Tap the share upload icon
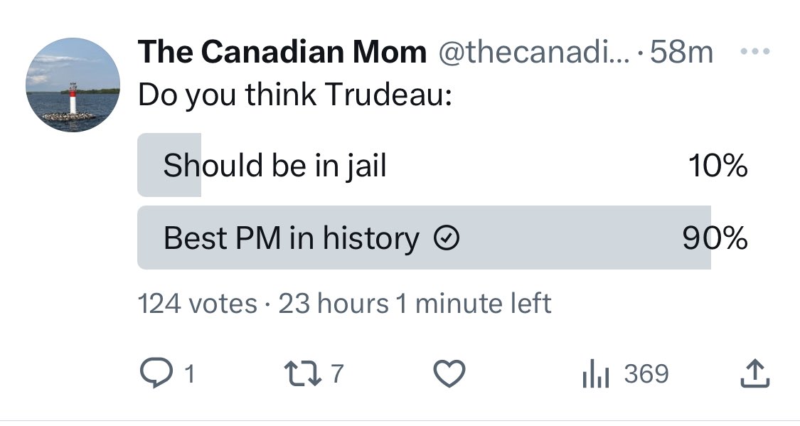This screenshot has width=800, height=426. pos(754,373)
